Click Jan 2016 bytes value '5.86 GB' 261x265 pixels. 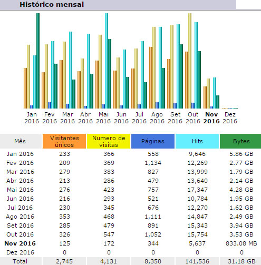click(241, 154)
